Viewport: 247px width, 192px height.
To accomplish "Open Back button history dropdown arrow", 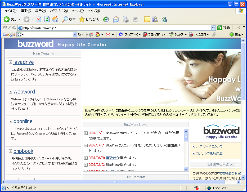I will pos(19,19).
